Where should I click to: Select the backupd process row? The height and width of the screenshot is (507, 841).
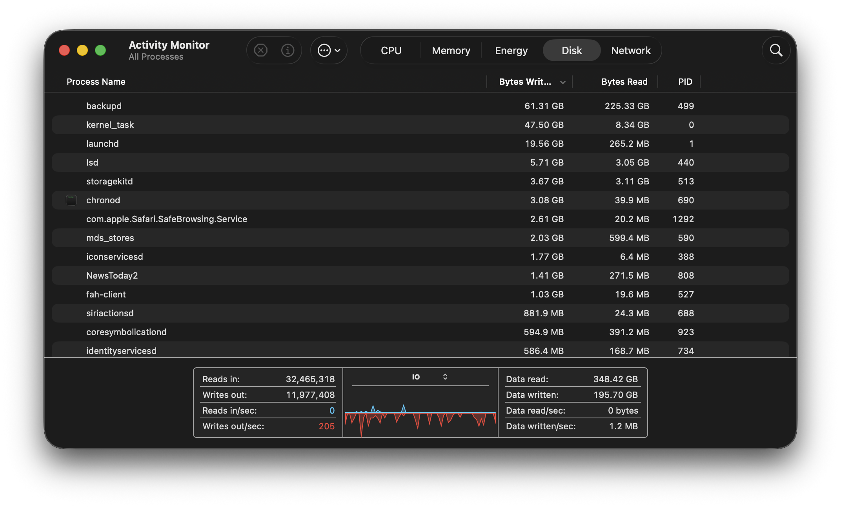(x=420, y=106)
